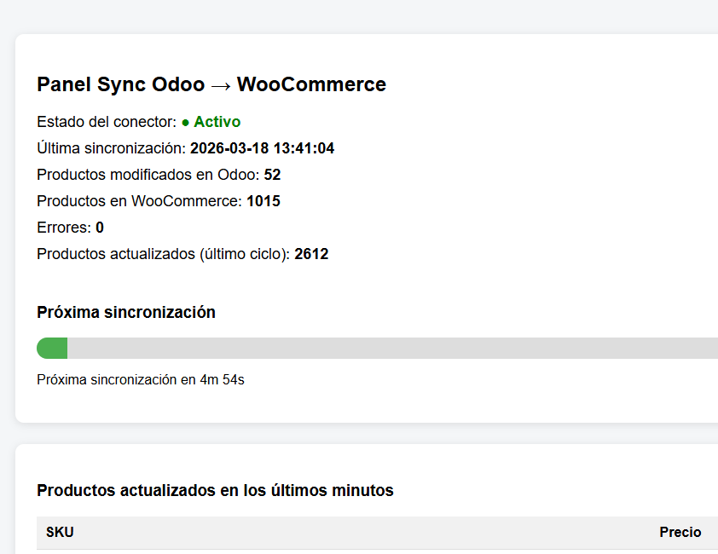Viewport: 718px width, 554px height.
Task: Click the green filled part of progress bar
Action: pos(52,348)
